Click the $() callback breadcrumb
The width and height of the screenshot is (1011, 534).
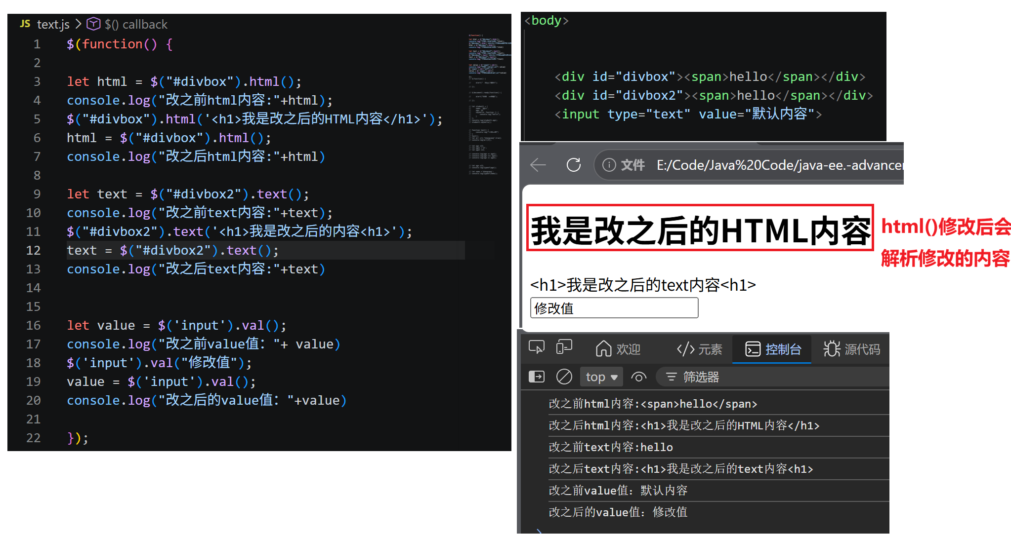click(136, 24)
